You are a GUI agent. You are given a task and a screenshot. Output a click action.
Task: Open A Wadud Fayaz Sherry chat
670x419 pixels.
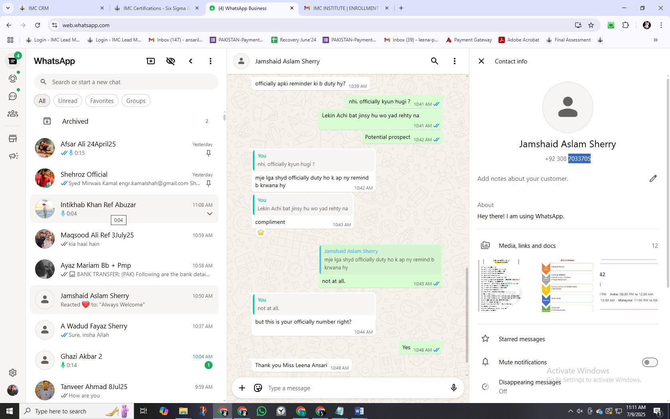click(124, 330)
